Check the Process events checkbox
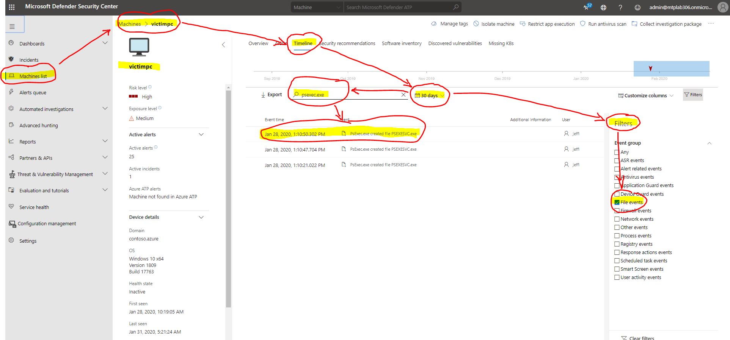This screenshot has width=730, height=340. (x=617, y=236)
